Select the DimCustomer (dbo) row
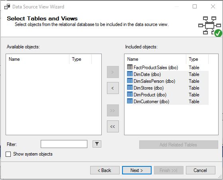 tap(168, 102)
